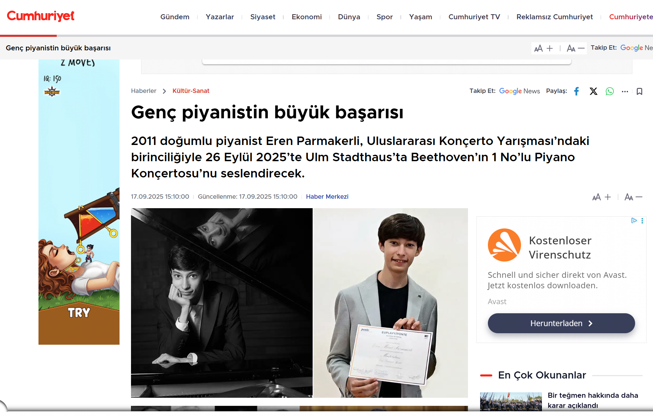Open Cumhuriyet TV section
653x416 pixels.
pos(474,17)
